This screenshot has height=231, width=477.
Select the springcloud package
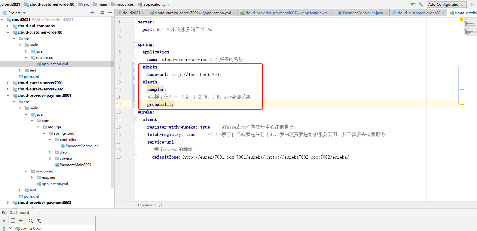[x=64, y=133]
